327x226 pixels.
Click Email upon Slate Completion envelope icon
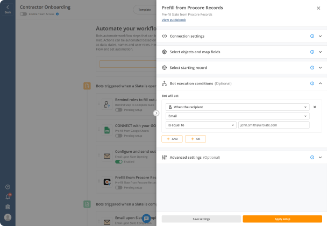click(x=107, y=222)
